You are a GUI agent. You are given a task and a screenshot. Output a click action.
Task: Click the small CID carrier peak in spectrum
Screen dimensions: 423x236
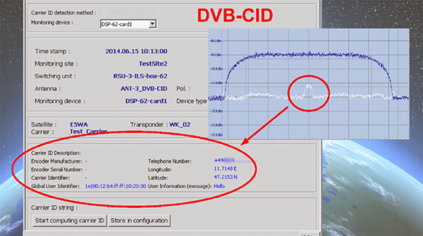pyautogui.click(x=308, y=90)
